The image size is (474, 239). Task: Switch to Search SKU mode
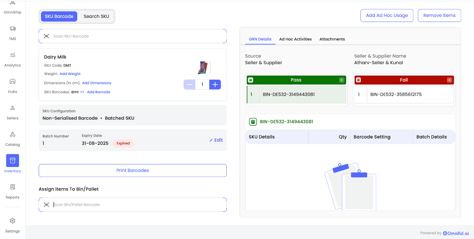pyautogui.click(x=96, y=16)
